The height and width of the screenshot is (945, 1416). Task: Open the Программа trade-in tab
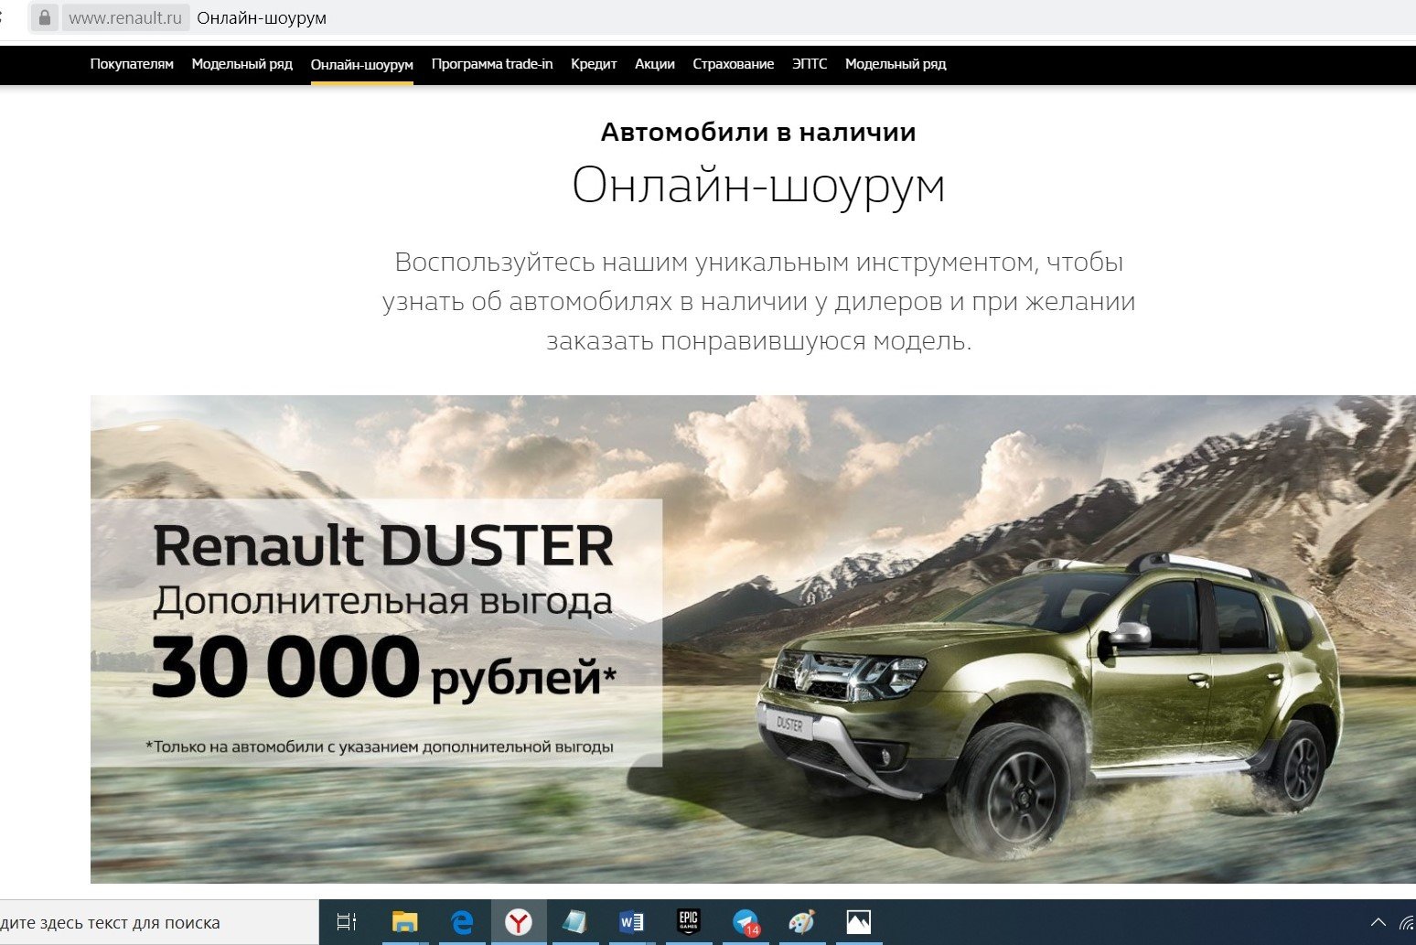tap(491, 64)
